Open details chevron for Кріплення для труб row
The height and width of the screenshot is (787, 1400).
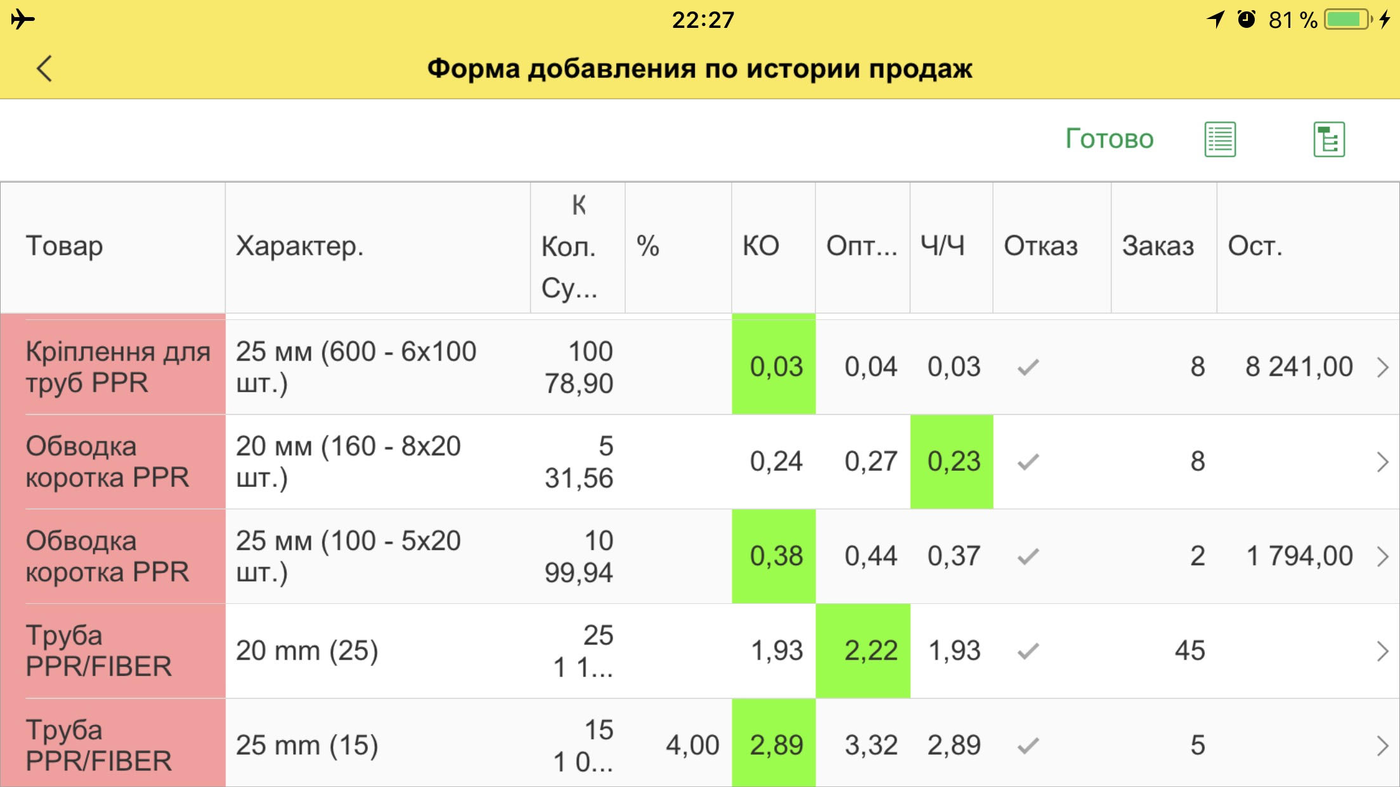pos(1383,368)
